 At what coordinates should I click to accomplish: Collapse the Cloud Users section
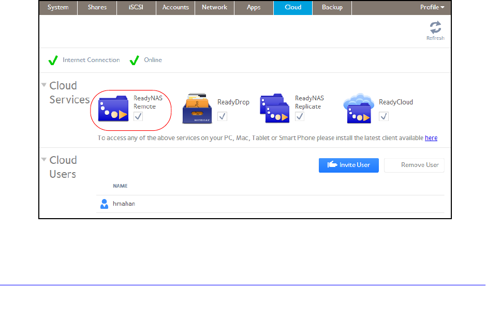45,160
